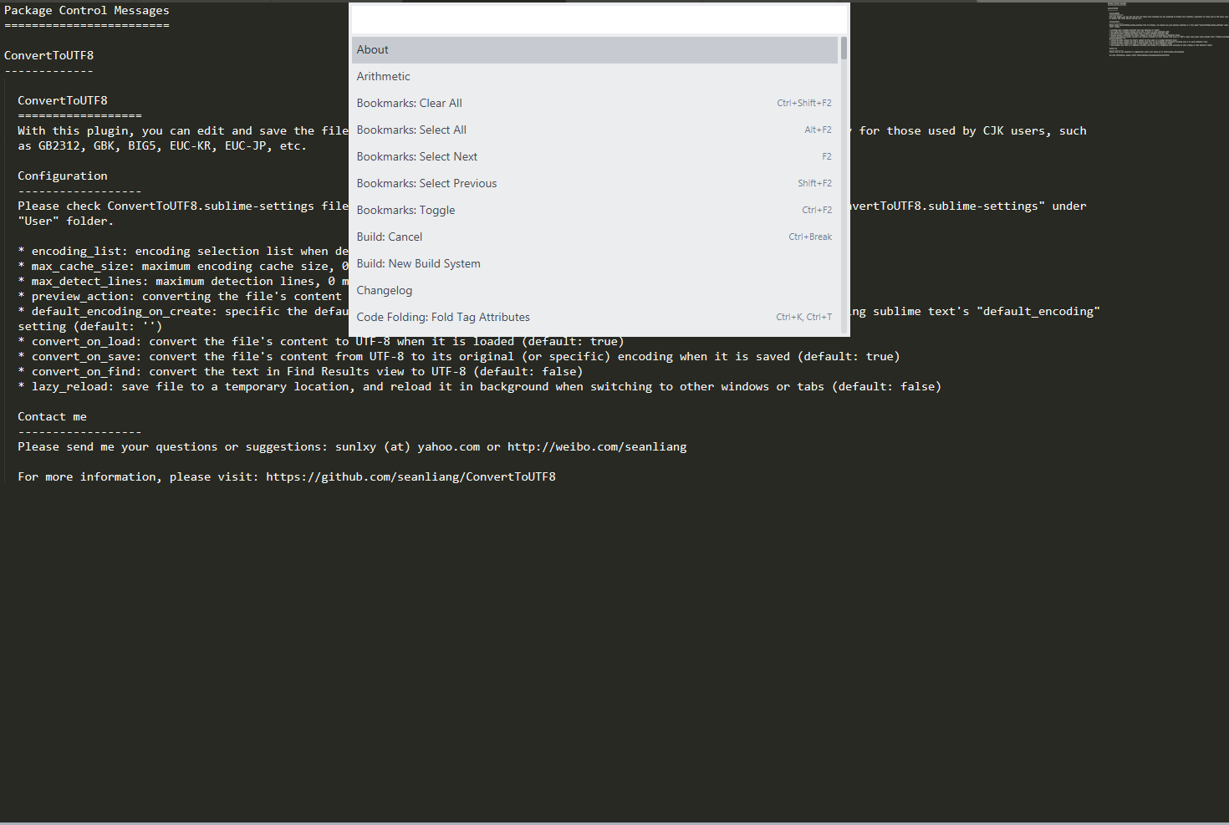The height and width of the screenshot is (825, 1229).
Task: Click the 'default_encoding_on_create' setting line
Action: pyautogui.click(x=183, y=312)
